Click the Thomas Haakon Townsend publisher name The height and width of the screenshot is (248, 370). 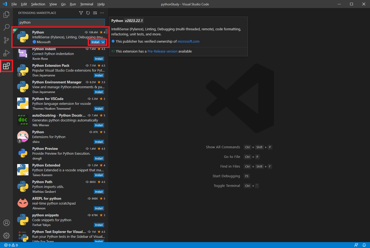52,109
